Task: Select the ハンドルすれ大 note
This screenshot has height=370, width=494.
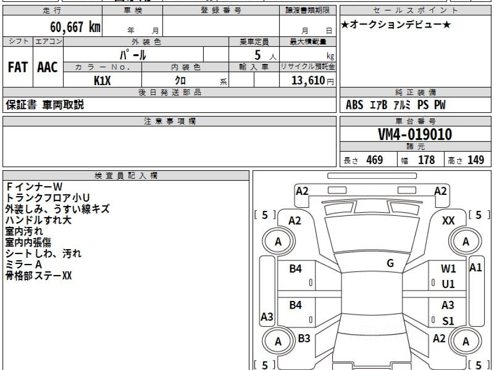Action: click(x=39, y=220)
